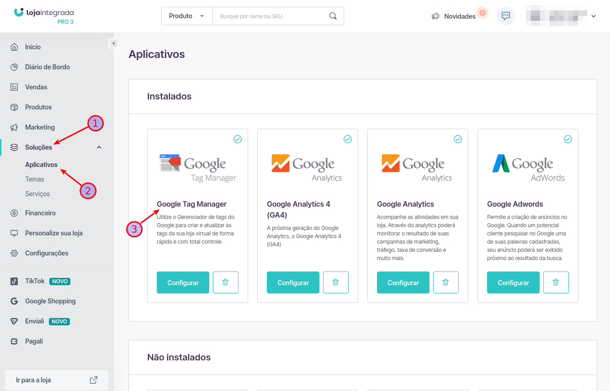Open Temas submenu item
This screenshot has height=391, width=610.
[x=35, y=179]
